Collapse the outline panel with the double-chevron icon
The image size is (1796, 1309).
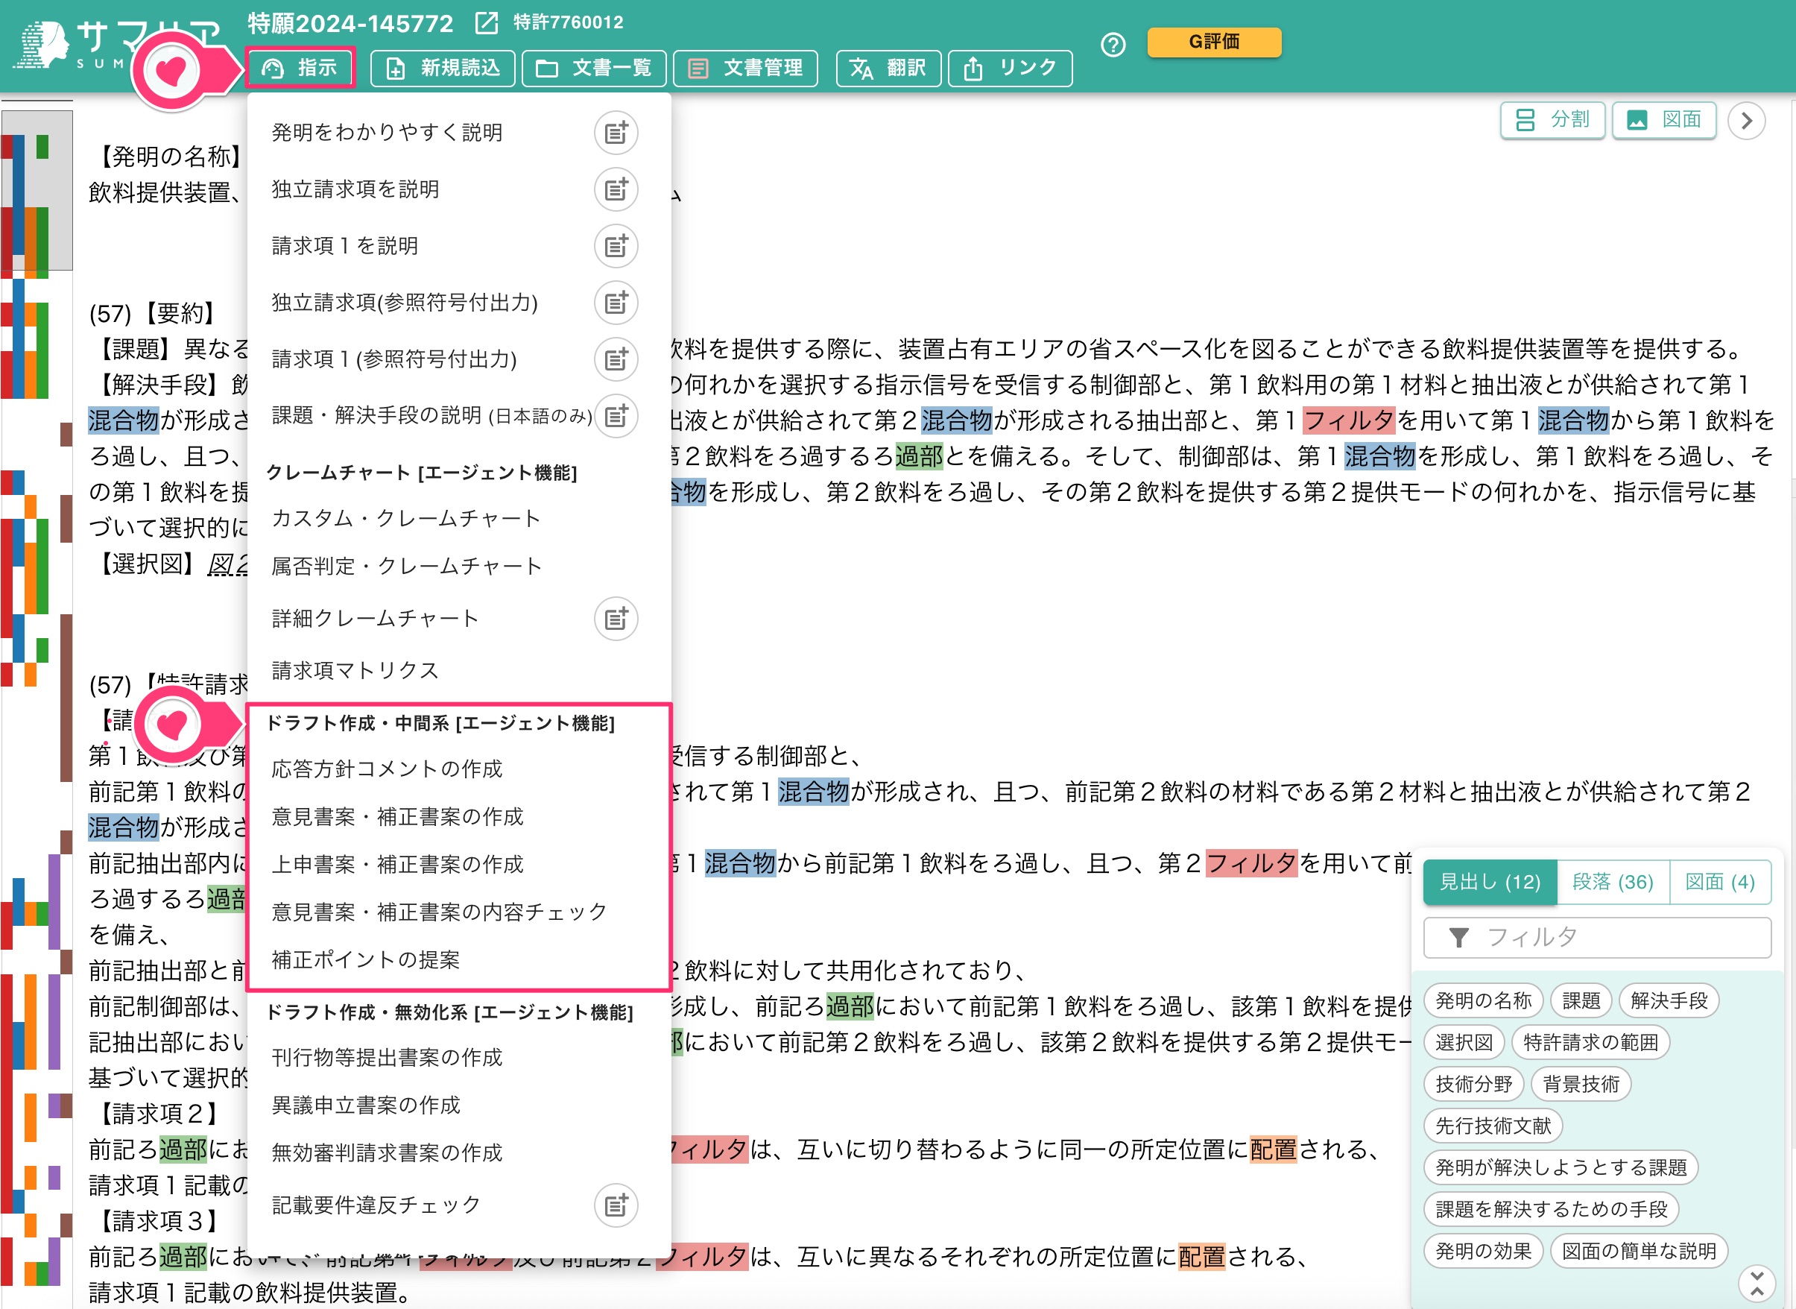pyautogui.click(x=1757, y=1284)
